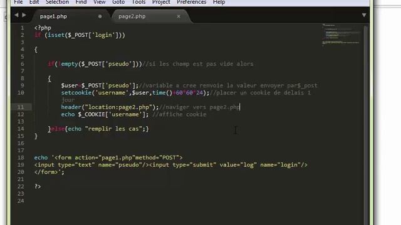
Task: Click 'type="submit"' on line 19
Action: click(x=194, y=165)
